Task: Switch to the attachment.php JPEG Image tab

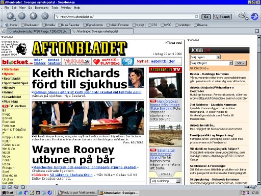Action: point(38,31)
